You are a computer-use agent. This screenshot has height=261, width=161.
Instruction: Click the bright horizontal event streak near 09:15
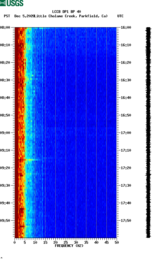point(33,160)
